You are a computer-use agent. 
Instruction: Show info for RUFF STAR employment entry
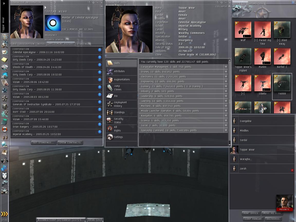coord(100,109)
